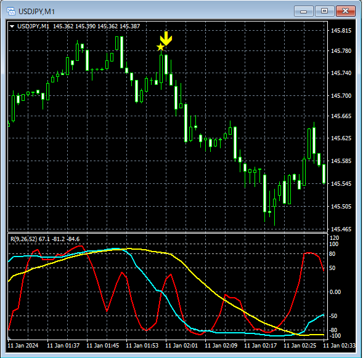Click the 145.465 price scale label

[x=341, y=229]
